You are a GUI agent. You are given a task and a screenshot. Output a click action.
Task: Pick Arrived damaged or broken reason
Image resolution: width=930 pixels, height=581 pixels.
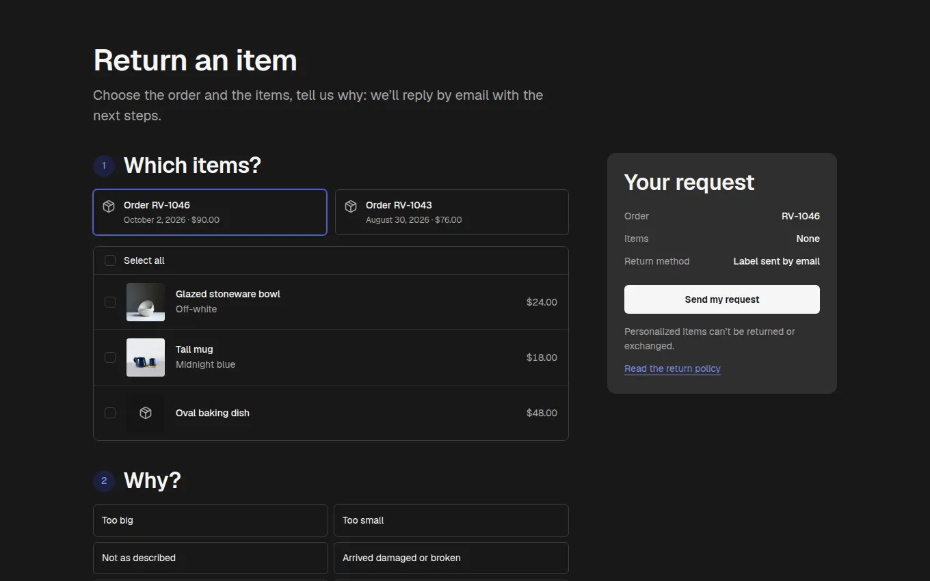click(x=451, y=558)
